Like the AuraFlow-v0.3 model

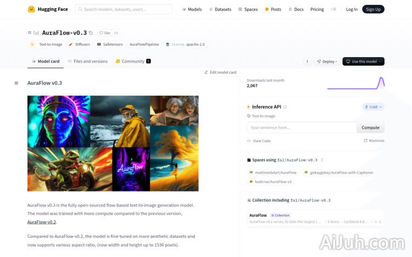click(x=104, y=33)
